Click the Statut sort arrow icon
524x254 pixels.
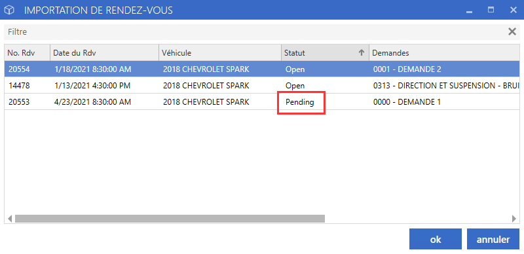(x=361, y=52)
